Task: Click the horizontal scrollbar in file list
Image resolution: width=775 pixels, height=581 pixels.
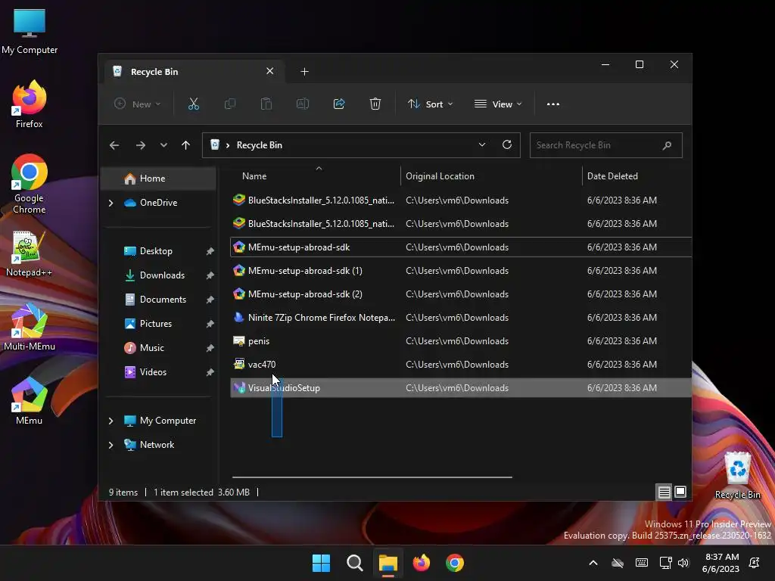Action: 372,477
